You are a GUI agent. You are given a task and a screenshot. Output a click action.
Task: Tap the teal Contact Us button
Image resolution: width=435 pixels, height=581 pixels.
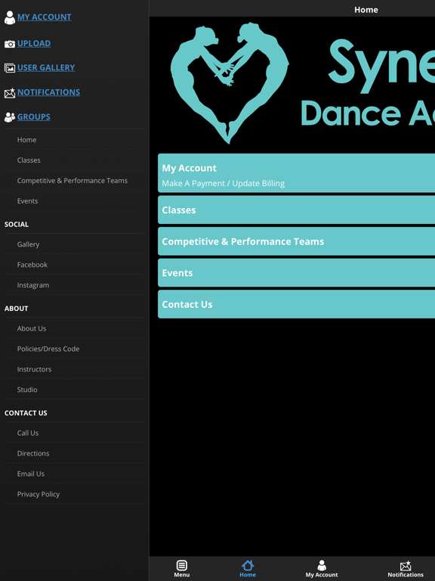[x=296, y=304]
